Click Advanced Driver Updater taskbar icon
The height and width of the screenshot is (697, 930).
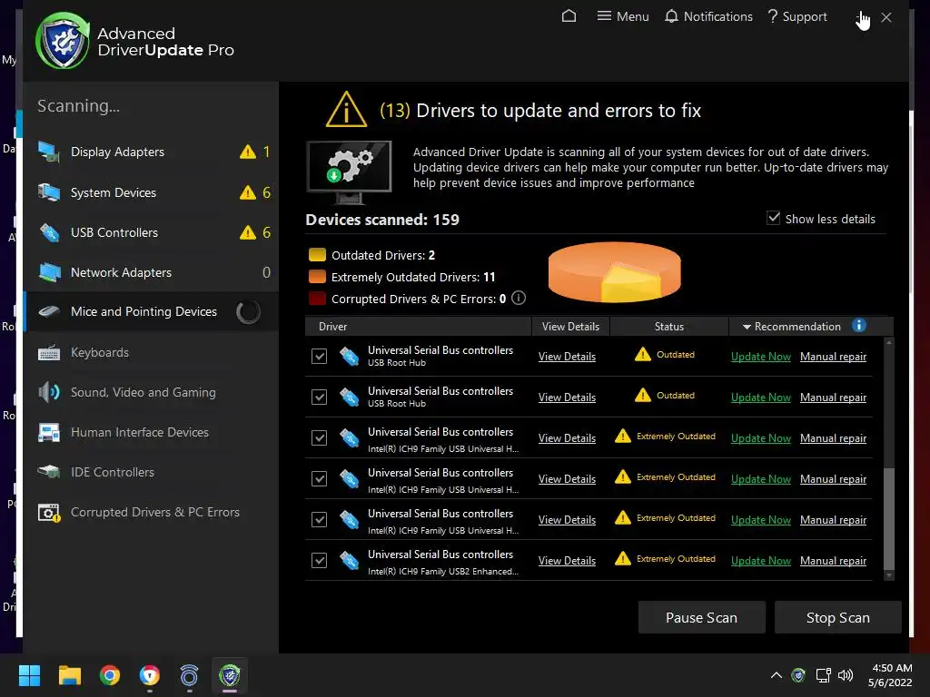[230, 675]
